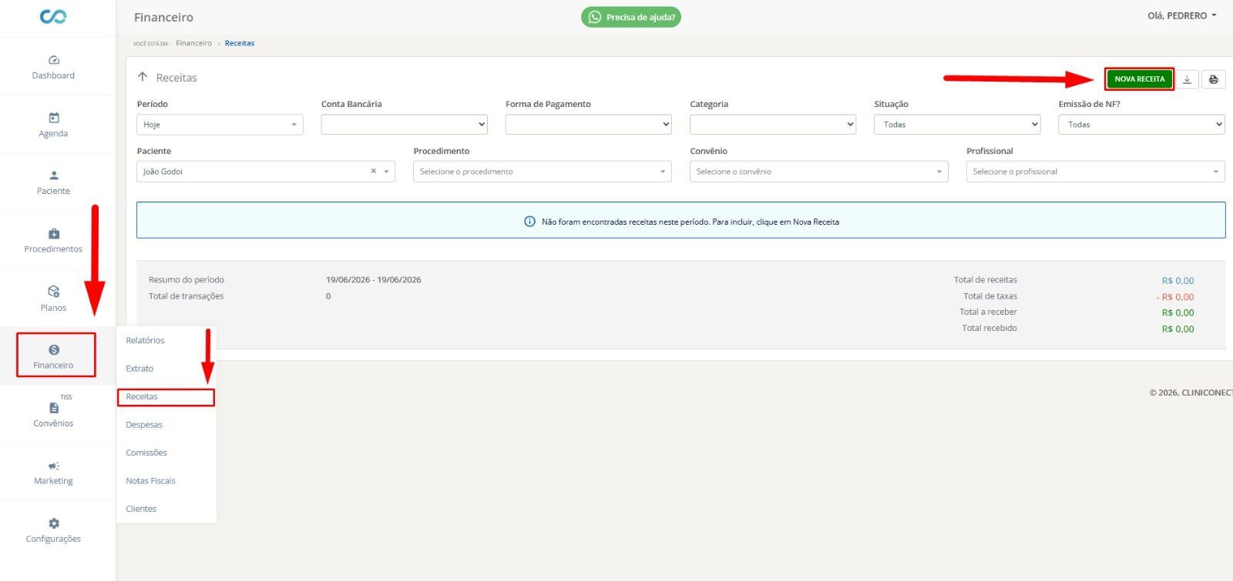The width and height of the screenshot is (1233, 581).
Task: Open the Agenda calendar icon
Action: [54, 118]
